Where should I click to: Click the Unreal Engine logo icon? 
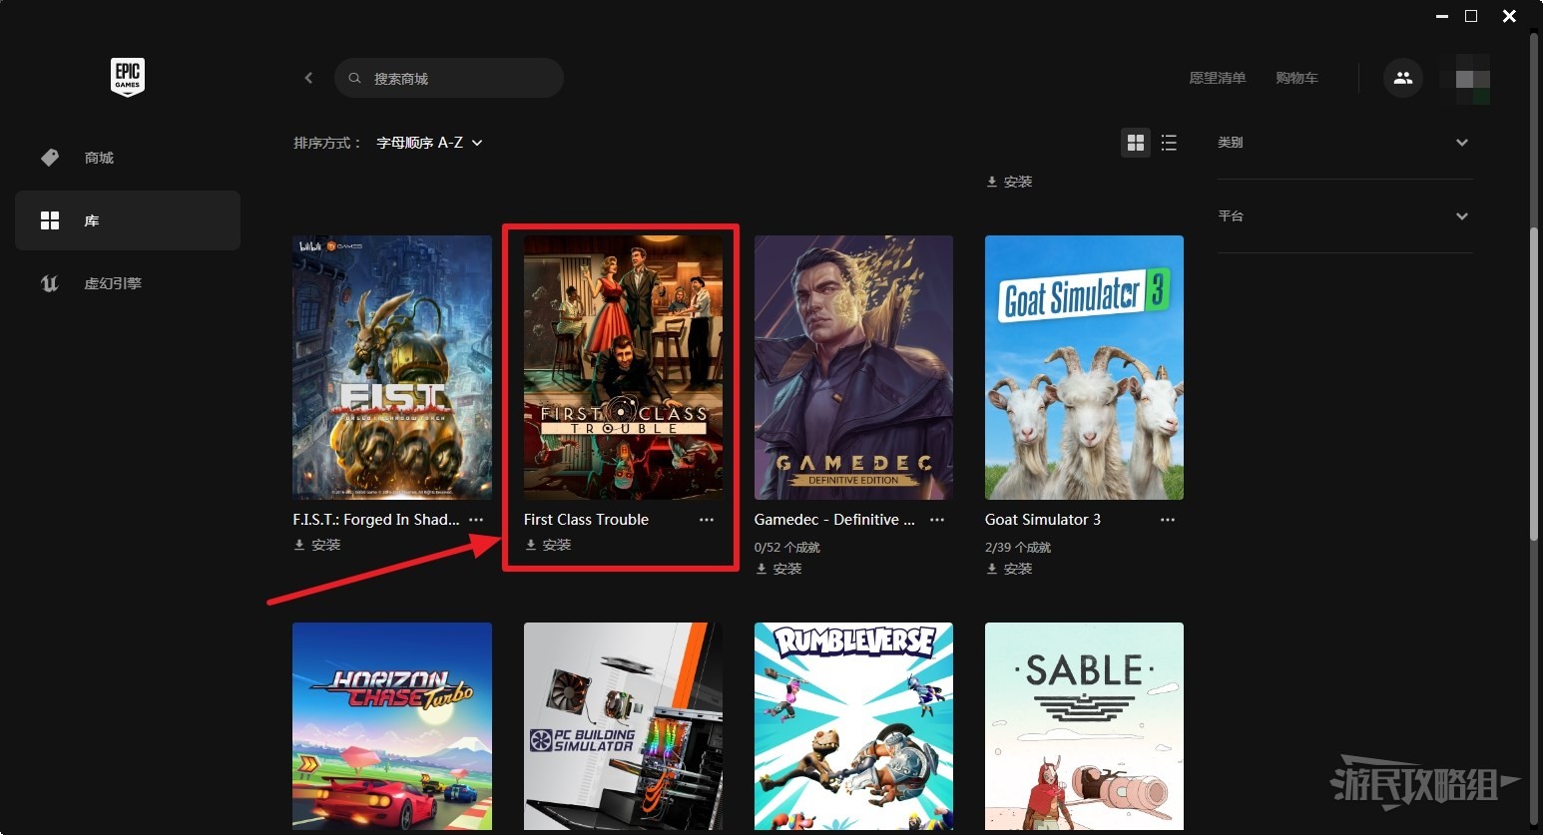(50, 283)
